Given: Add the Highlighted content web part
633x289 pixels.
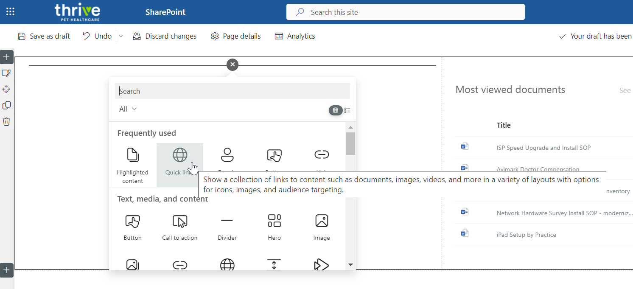Looking at the screenshot, I should tap(133, 165).
